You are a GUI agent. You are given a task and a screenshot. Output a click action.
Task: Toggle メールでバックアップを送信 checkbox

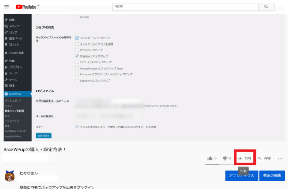tap(77, 44)
